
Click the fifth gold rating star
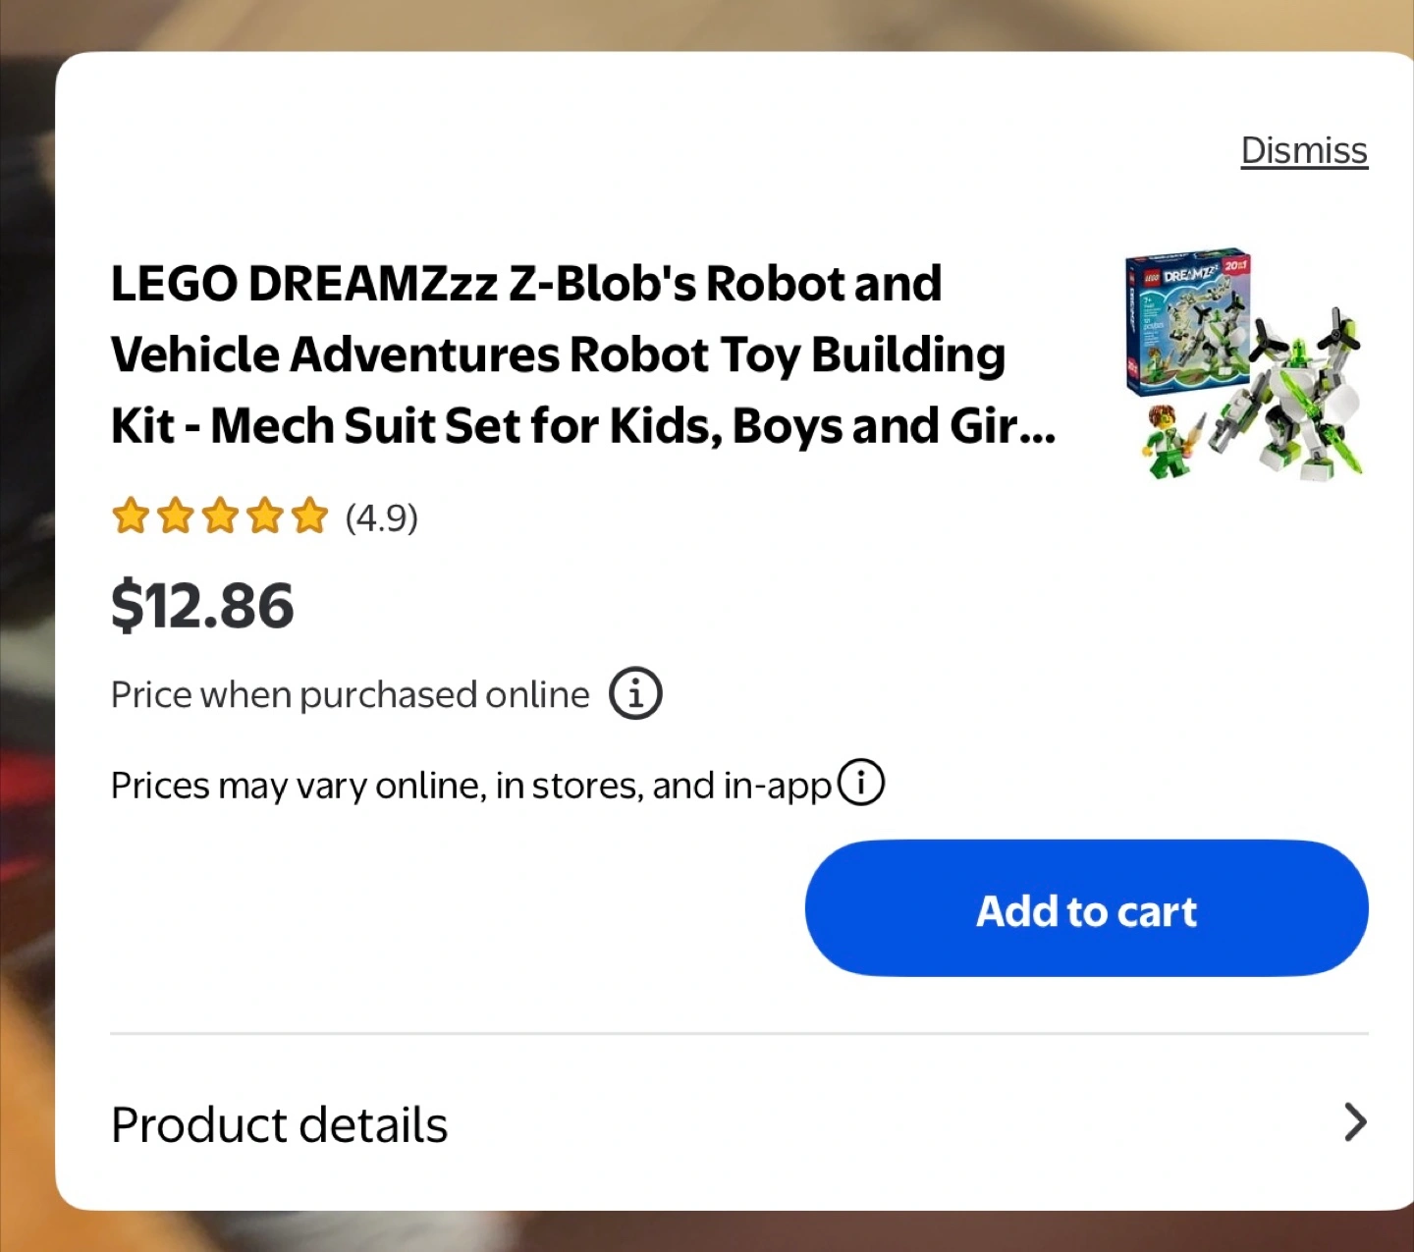(309, 516)
